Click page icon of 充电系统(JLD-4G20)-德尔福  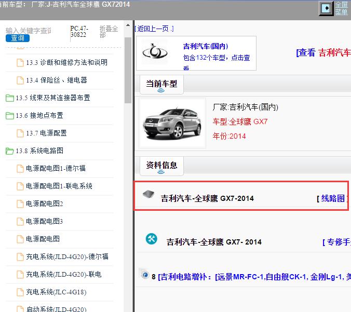coord(20,257)
